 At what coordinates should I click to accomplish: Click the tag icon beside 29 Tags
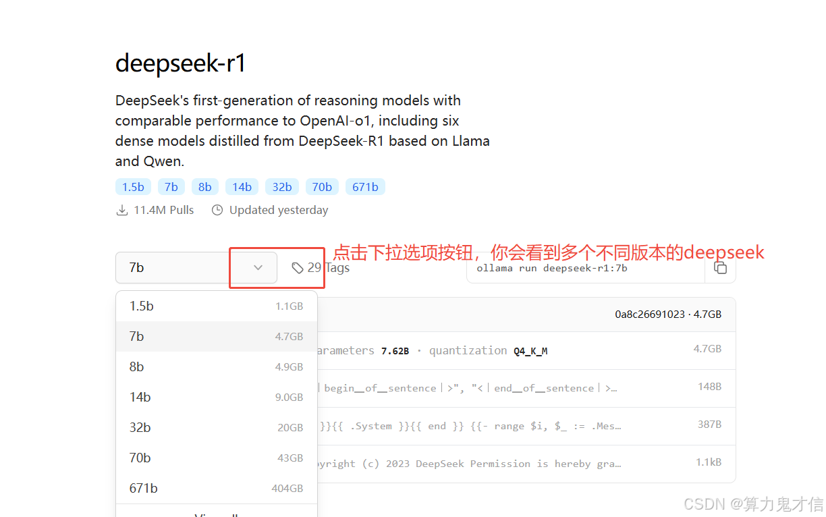click(x=298, y=268)
